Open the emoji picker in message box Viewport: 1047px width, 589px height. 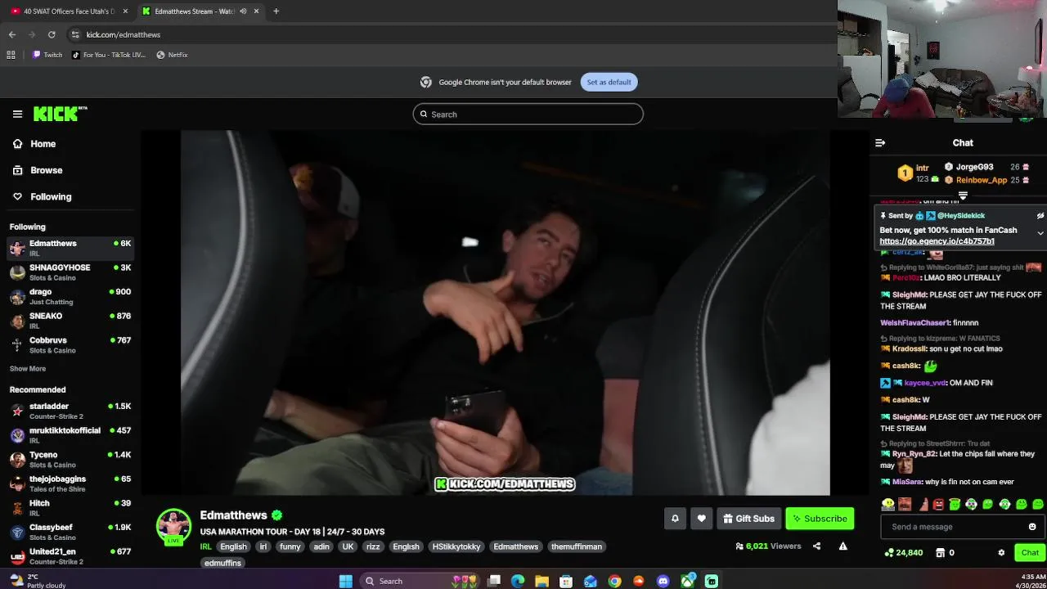pos(1032,527)
